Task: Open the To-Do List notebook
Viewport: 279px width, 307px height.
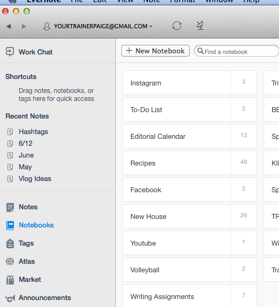Action: click(x=190, y=109)
